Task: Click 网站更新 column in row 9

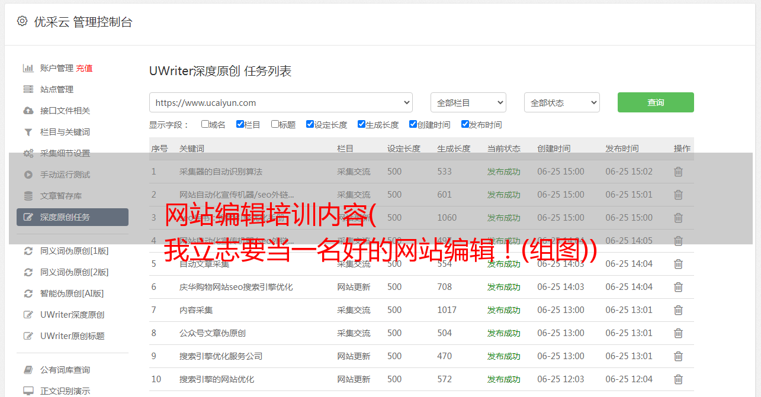Action: [x=354, y=356]
